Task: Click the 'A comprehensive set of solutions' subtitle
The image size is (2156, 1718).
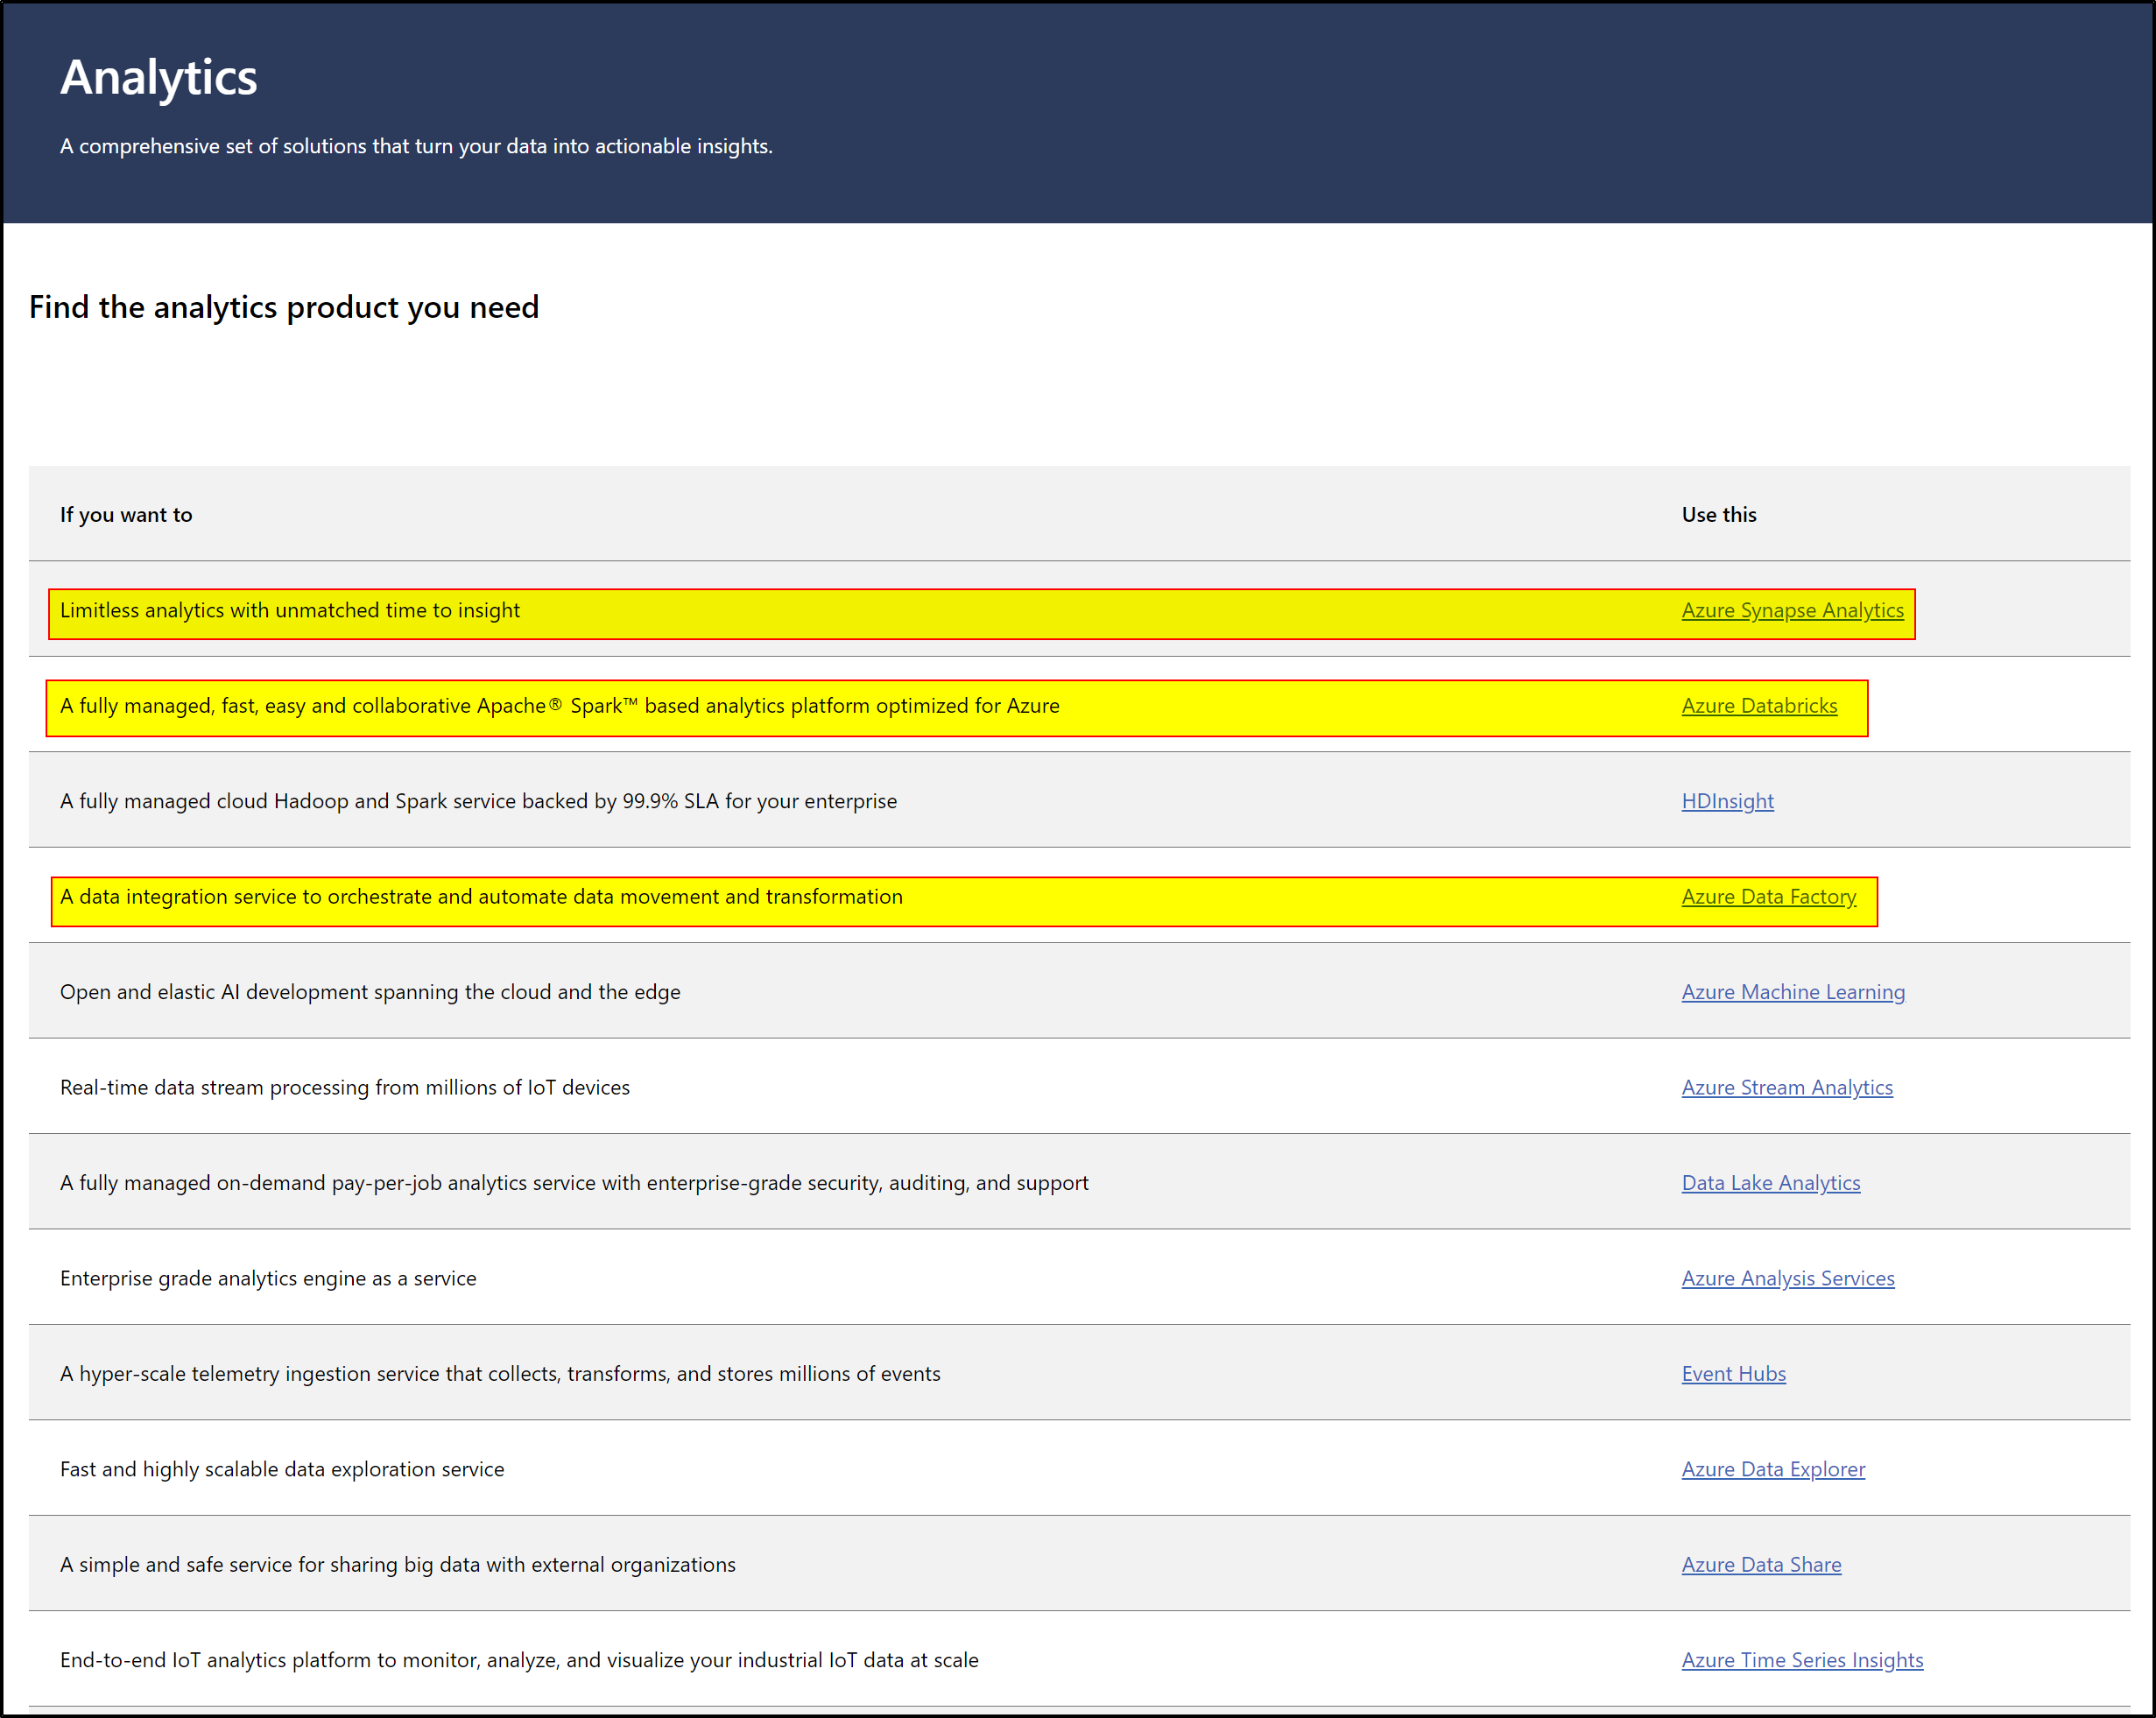Action: coord(416,146)
